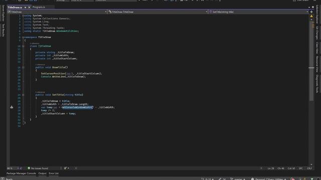Click the horizontal scrollbar left arrow

click(x=76, y=168)
